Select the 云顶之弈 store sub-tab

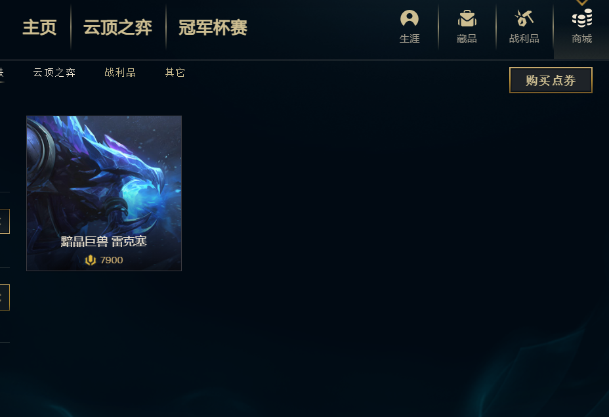pyautogui.click(x=54, y=72)
